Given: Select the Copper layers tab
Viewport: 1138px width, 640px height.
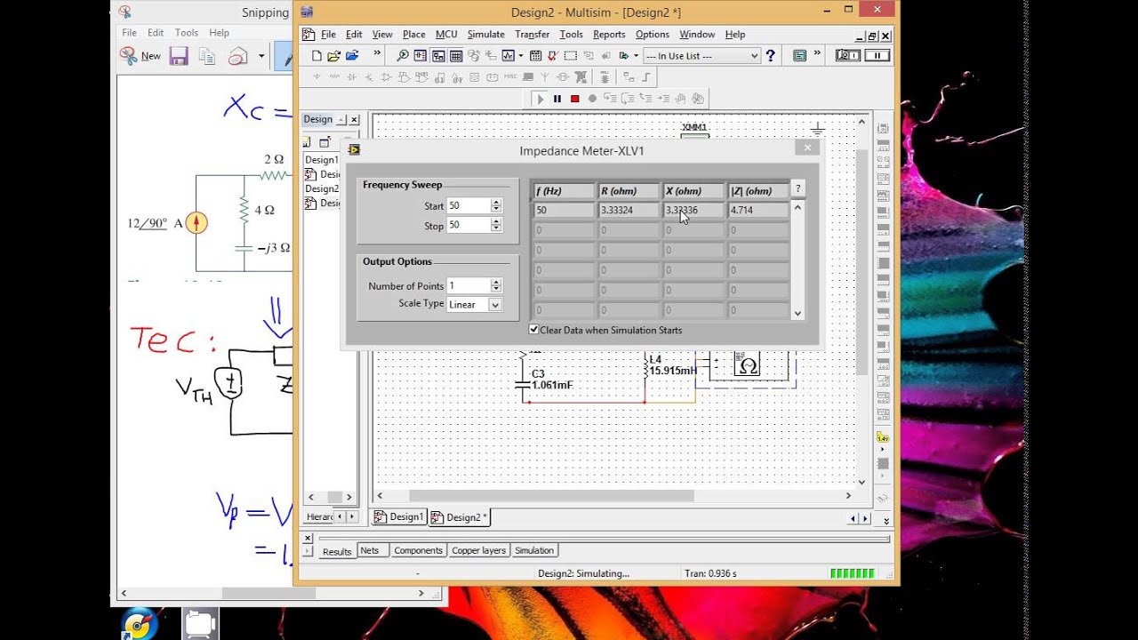Looking at the screenshot, I should tap(478, 550).
